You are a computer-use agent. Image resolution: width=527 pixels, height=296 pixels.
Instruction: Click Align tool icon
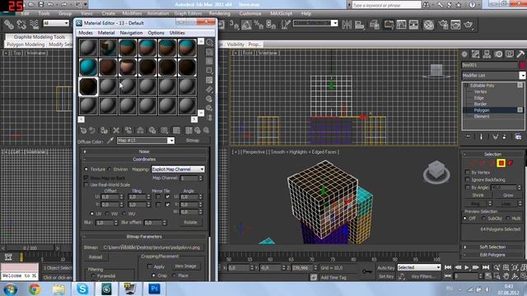pos(360,25)
